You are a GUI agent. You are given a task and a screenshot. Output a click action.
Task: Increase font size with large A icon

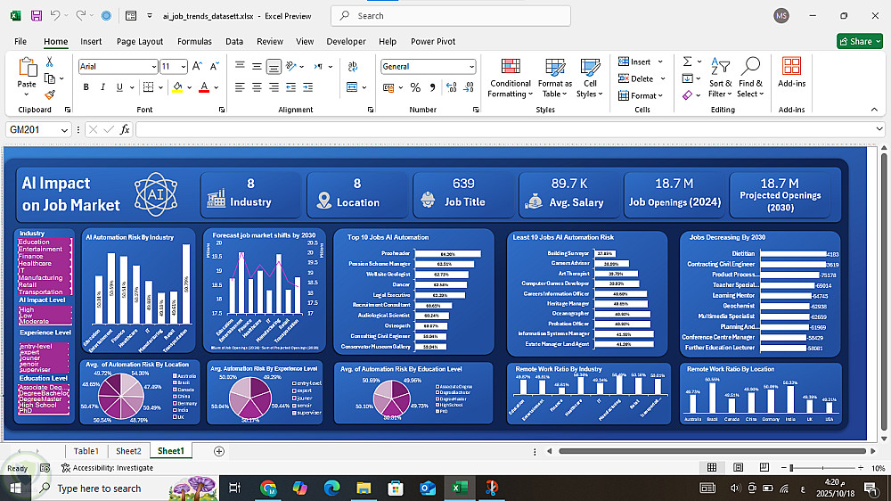(197, 67)
